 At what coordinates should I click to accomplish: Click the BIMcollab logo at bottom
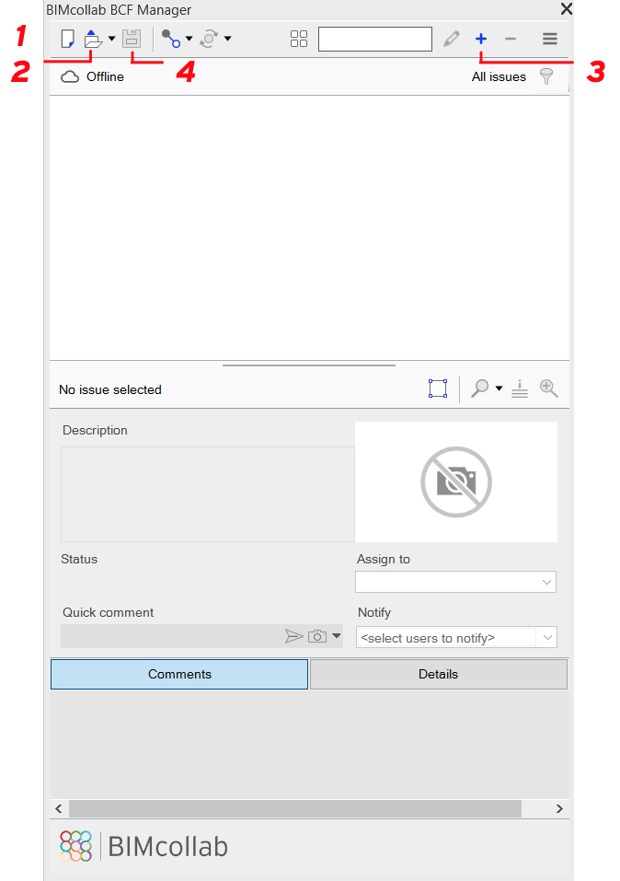pyautogui.click(x=144, y=846)
